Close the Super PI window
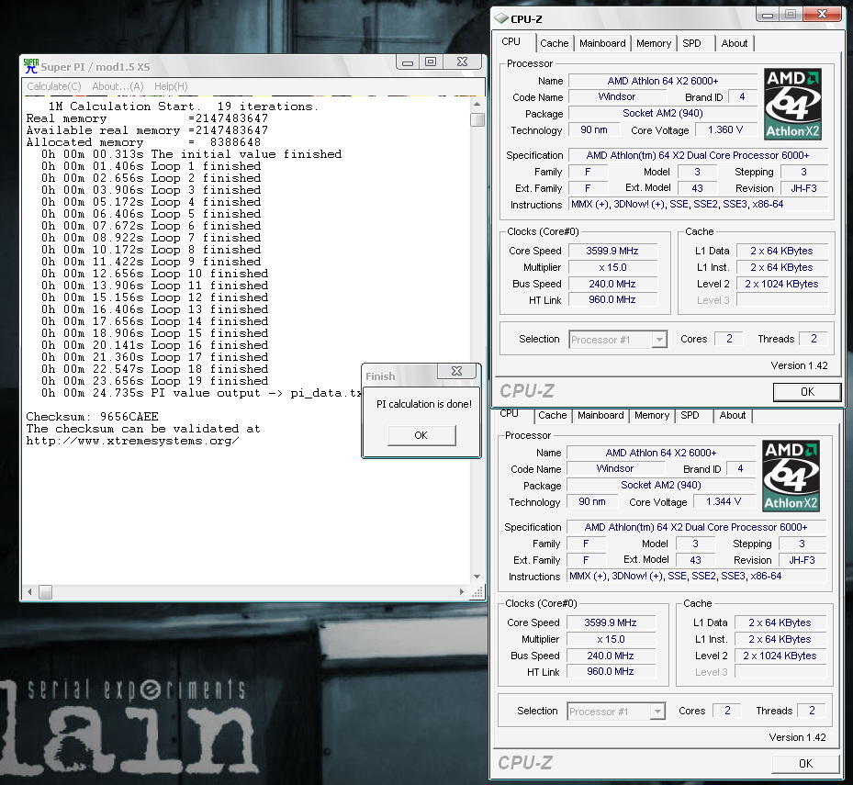 (x=463, y=62)
